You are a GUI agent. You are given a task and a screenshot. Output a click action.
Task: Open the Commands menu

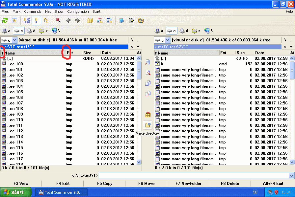pyautogui.click(x=33, y=11)
